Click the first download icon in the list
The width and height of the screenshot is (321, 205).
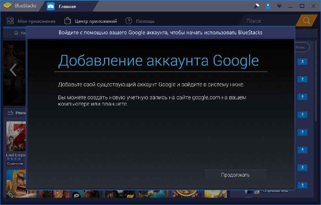tap(302, 62)
